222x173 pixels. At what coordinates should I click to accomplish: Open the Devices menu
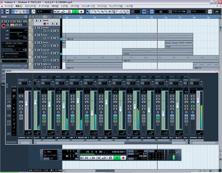point(102,6)
